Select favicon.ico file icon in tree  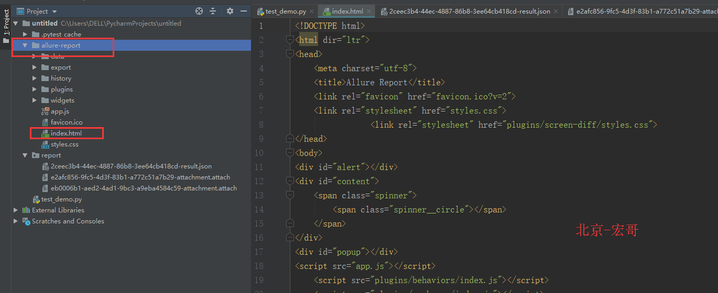(45, 122)
